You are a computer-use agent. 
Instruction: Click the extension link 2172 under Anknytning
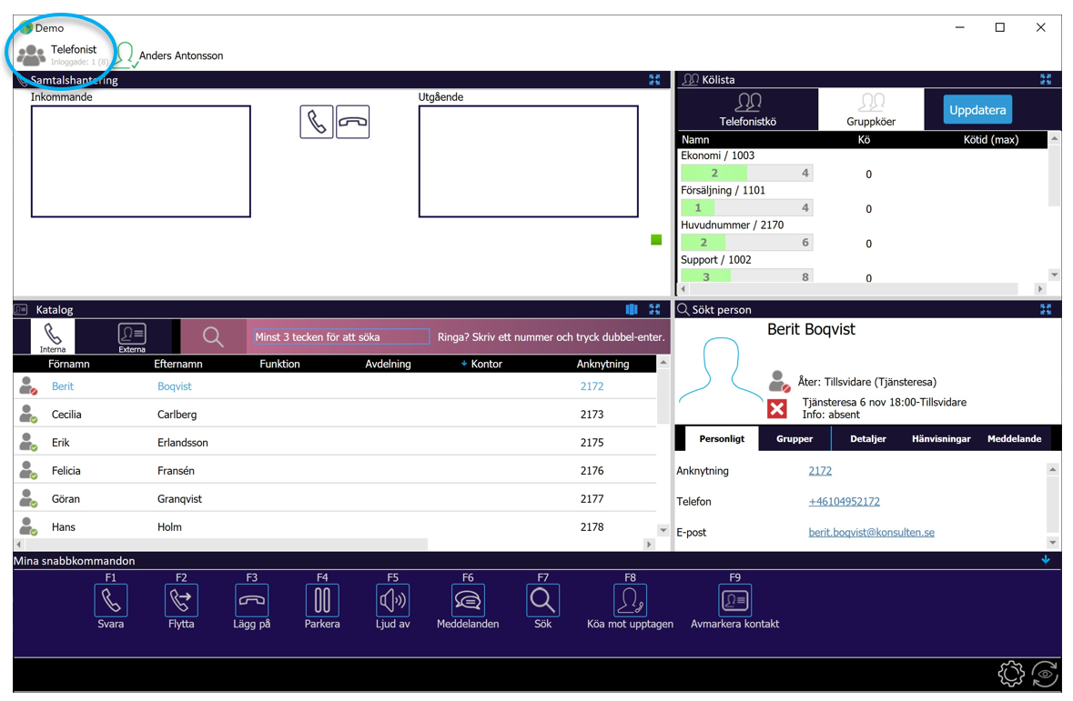click(820, 471)
